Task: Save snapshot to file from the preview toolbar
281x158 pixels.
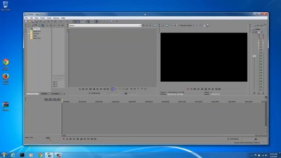Action: (208, 25)
